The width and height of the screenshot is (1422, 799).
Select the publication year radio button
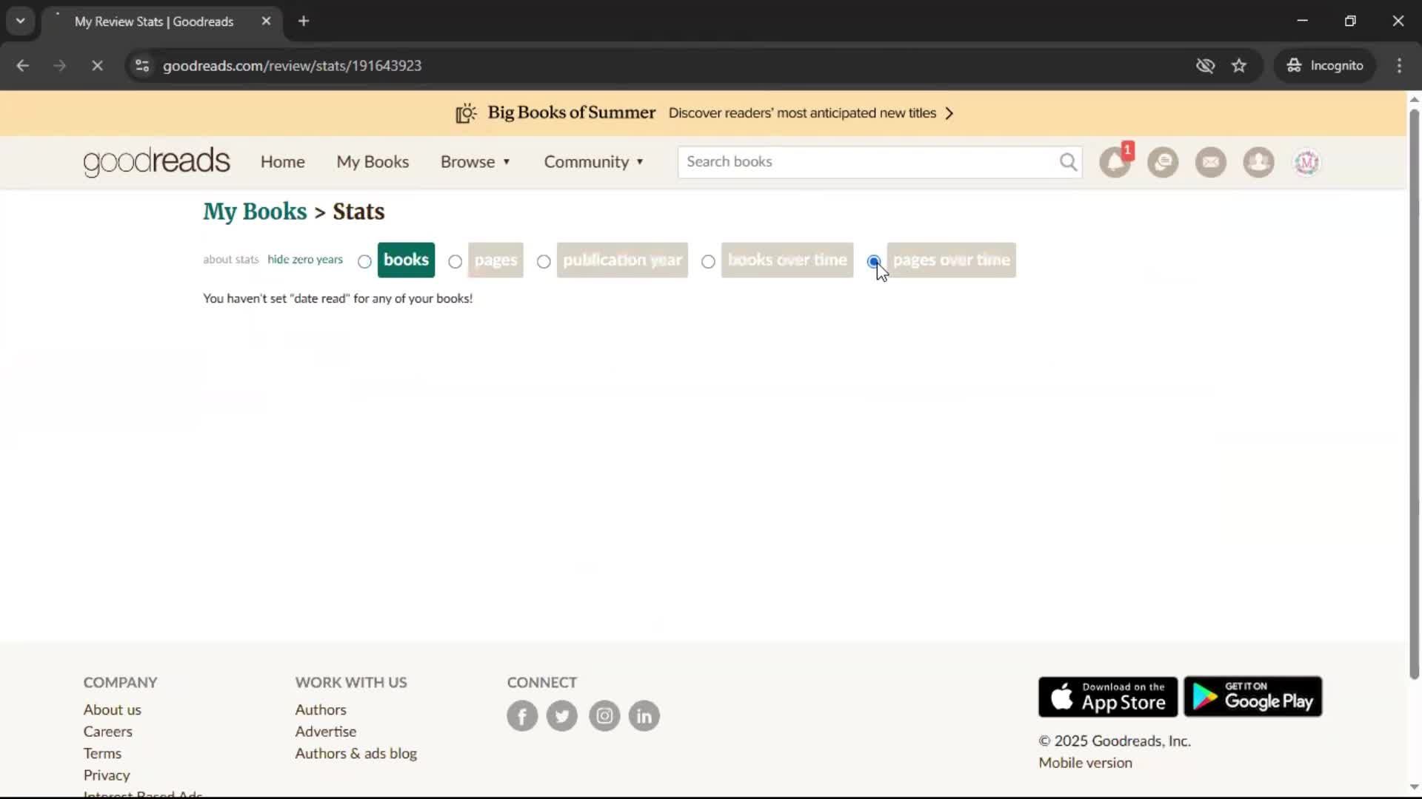pos(544,261)
